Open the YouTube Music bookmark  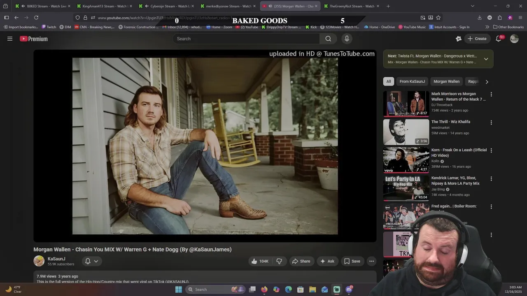point(412,27)
